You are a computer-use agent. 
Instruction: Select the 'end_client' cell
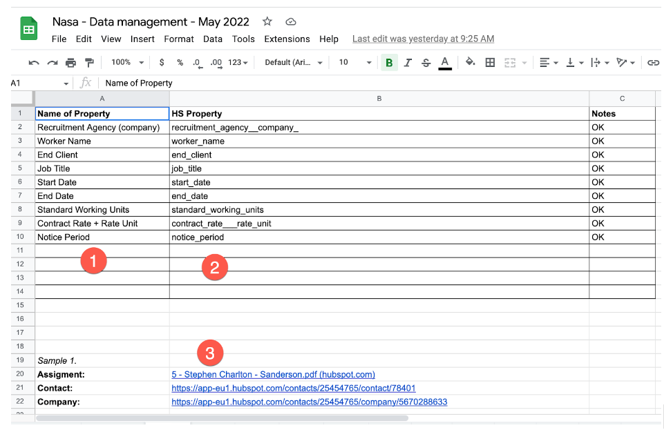(x=379, y=155)
